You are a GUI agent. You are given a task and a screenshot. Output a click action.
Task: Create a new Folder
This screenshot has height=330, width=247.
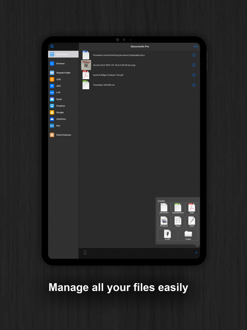tap(188, 235)
